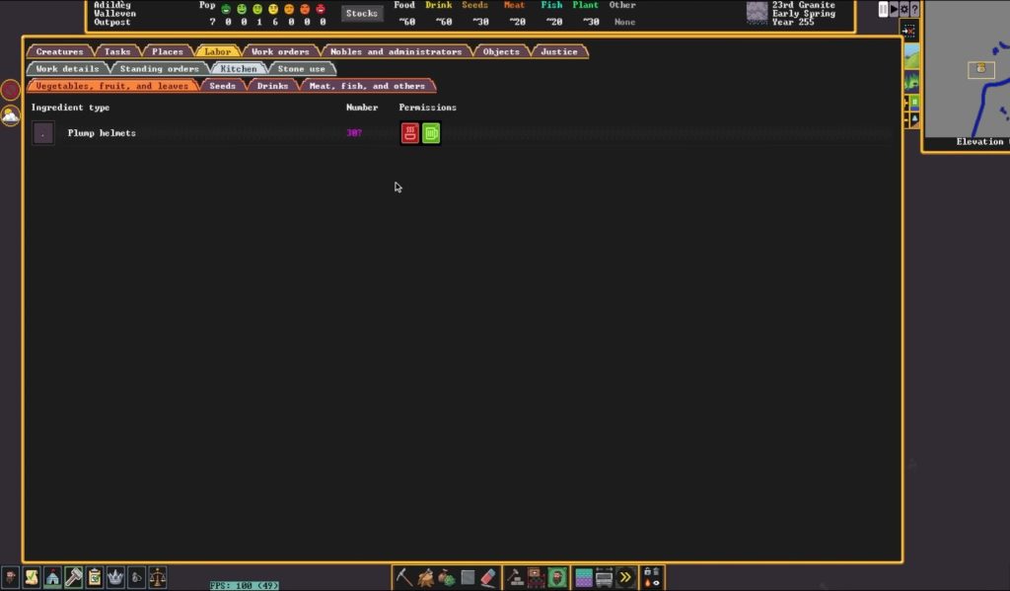Screen dimensions: 1010x591
Task: Open the Justice tab
Action: pos(559,51)
